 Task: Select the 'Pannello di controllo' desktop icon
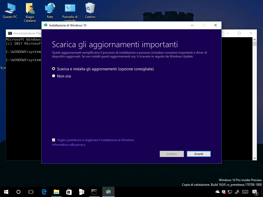[x=70, y=12]
